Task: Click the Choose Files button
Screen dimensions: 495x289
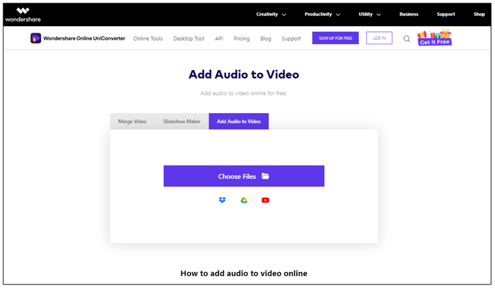Action: coord(244,176)
